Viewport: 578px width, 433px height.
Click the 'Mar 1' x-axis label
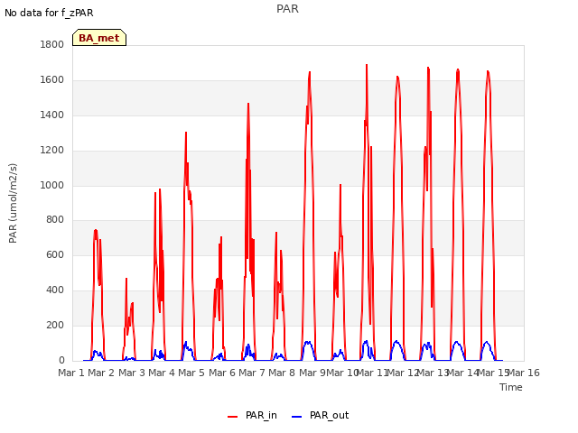click(71, 373)
